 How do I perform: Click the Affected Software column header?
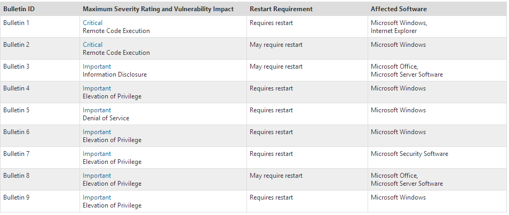[399, 9]
